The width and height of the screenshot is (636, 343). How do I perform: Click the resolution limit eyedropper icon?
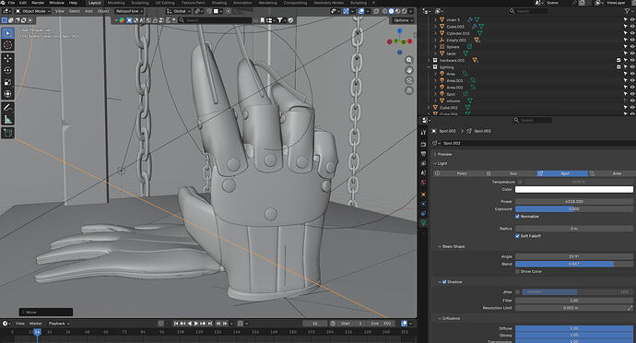click(x=630, y=308)
